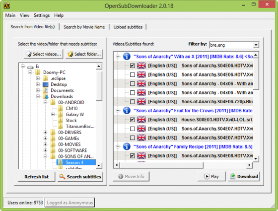Check the Sons.of.Anarchy.S04E06.720p.Blu subtitle box
Viewport: 278px width, 211px height.
pyautogui.click(x=132, y=102)
